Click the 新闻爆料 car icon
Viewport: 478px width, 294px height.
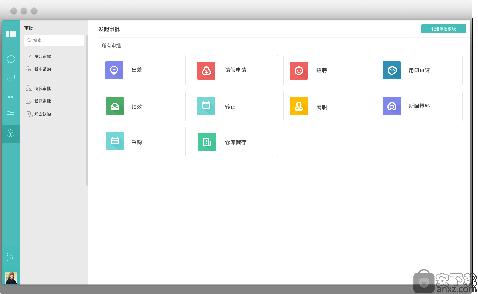[x=392, y=106]
